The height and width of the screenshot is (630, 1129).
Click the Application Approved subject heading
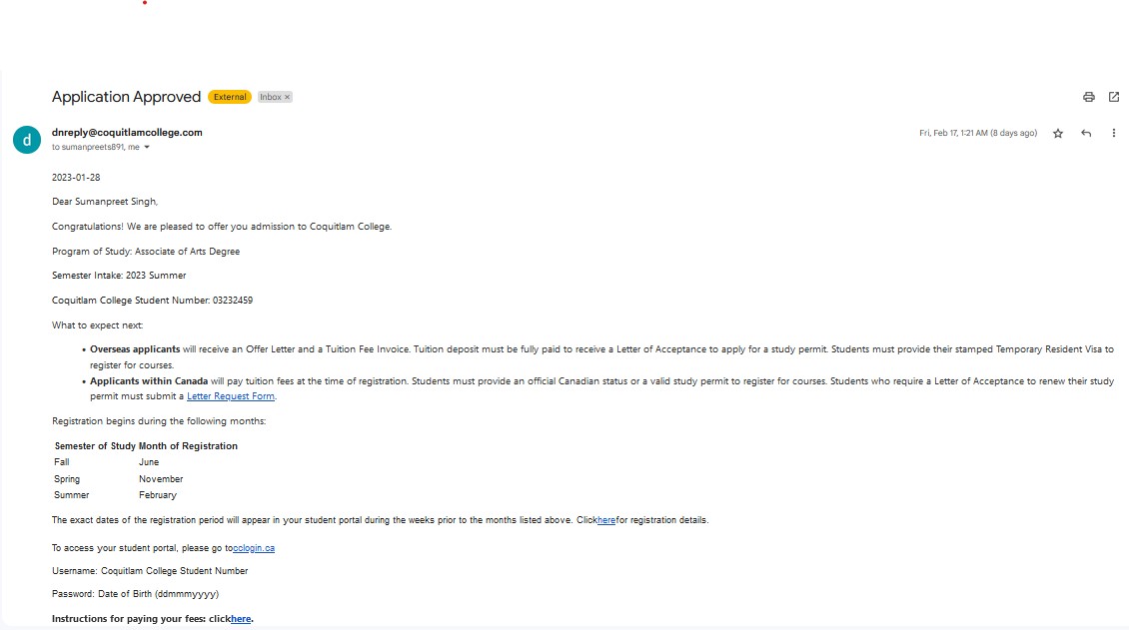(126, 97)
